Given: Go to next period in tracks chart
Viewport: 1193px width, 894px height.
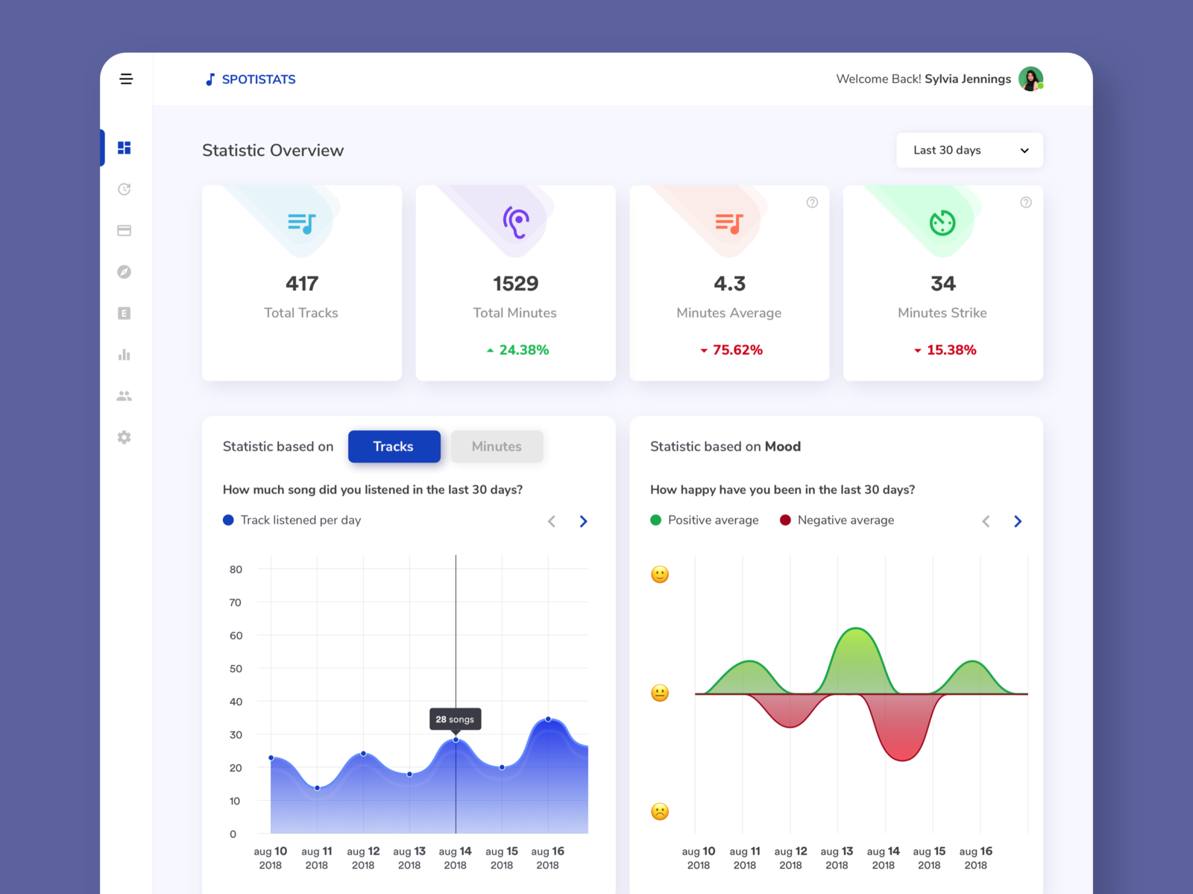Looking at the screenshot, I should (x=584, y=521).
